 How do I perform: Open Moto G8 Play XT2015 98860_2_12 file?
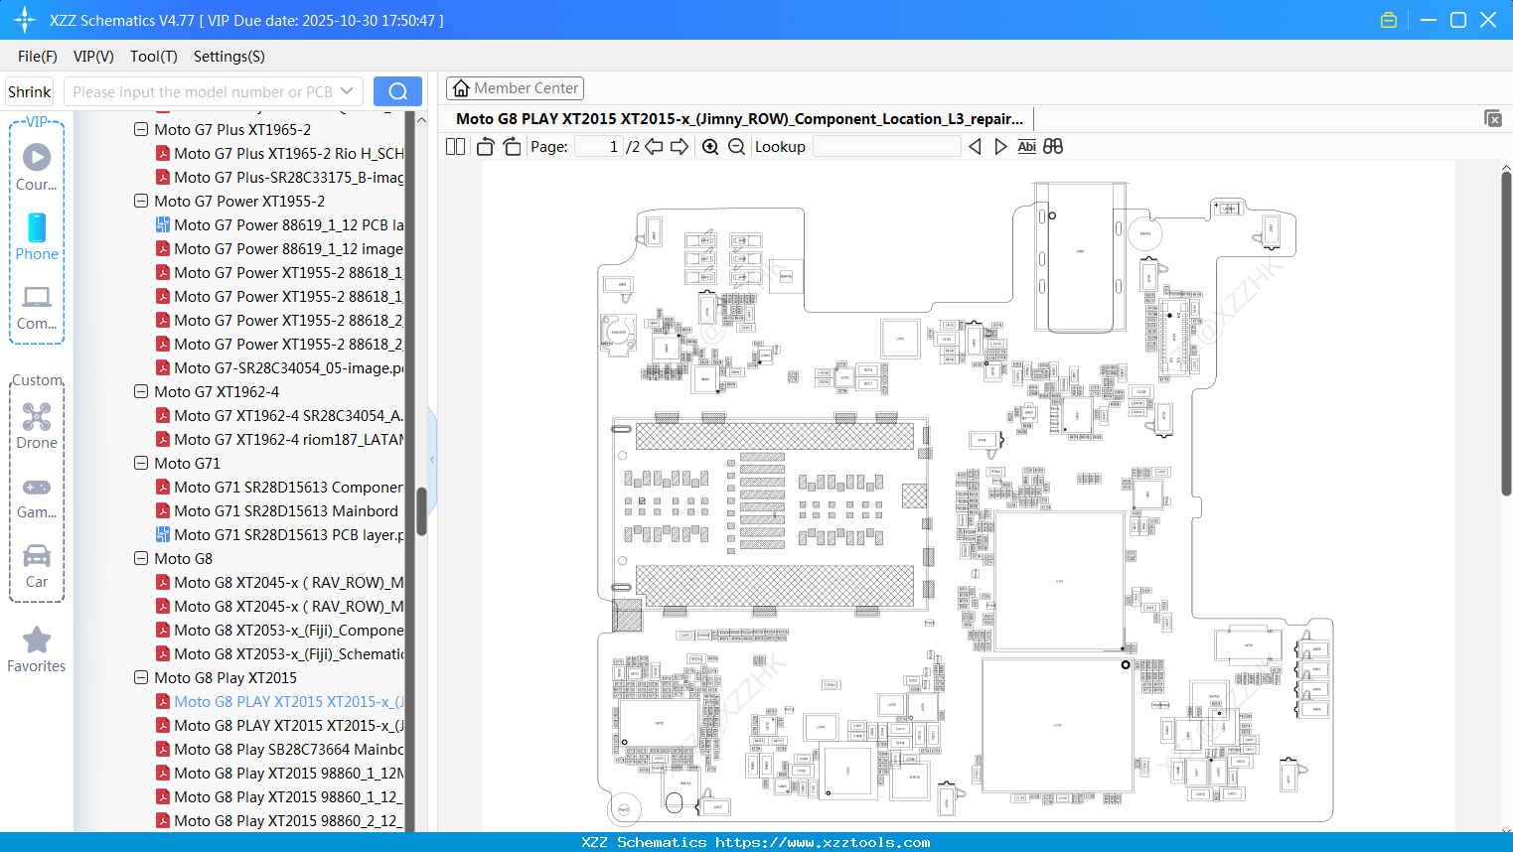(279, 821)
